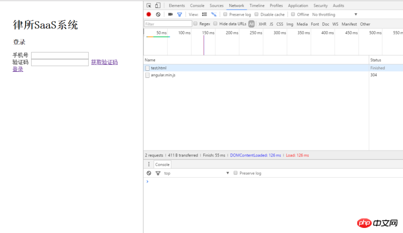
Task: Tick the Offline checkbox
Action: pyautogui.click(x=293, y=14)
